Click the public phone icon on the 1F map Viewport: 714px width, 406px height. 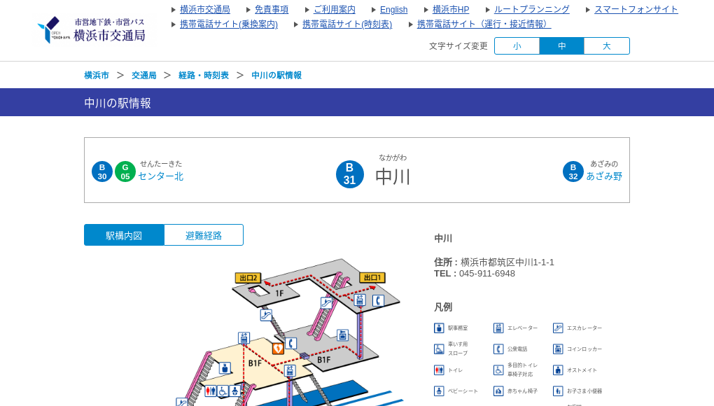(378, 300)
